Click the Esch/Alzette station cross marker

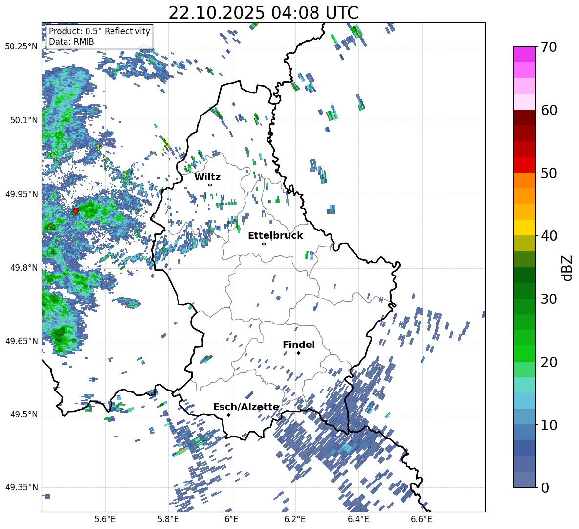[x=228, y=415]
